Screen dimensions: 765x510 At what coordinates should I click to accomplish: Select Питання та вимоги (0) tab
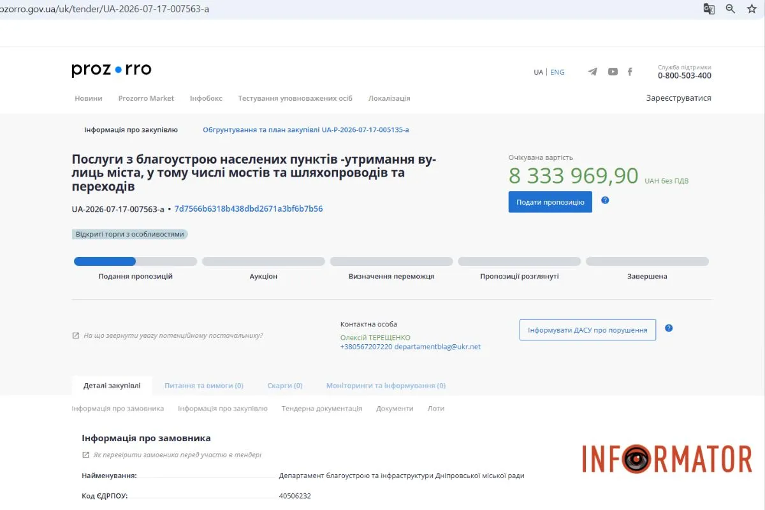click(204, 386)
